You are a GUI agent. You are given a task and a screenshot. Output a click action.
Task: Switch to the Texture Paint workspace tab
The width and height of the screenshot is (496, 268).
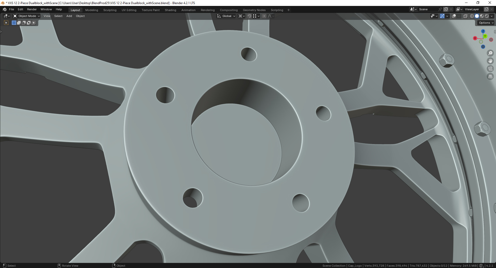[x=151, y=10]
